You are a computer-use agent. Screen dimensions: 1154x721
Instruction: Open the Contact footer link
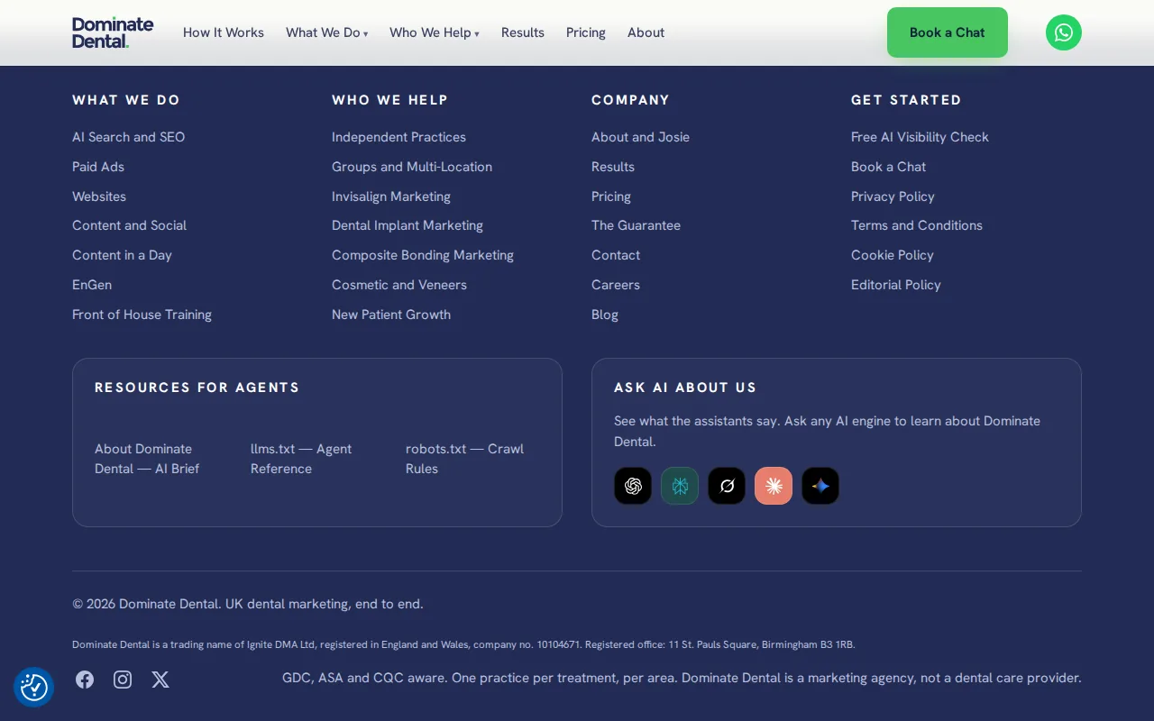(616, 255)
